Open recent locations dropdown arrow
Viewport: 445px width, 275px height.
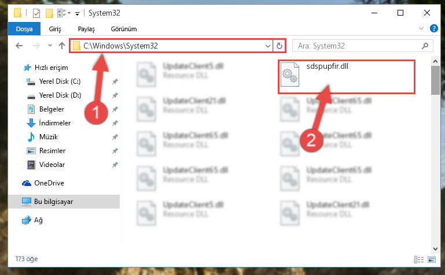pos(50,45)
